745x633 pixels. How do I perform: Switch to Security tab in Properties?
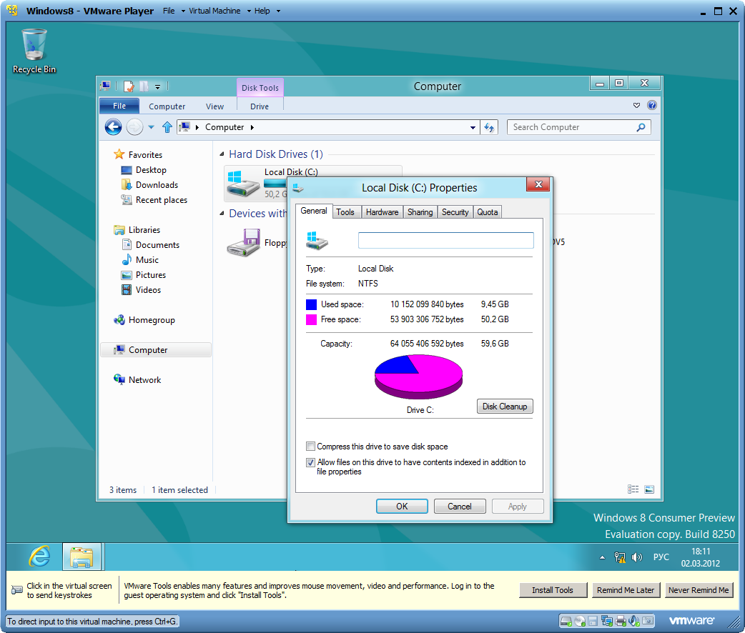455,212
